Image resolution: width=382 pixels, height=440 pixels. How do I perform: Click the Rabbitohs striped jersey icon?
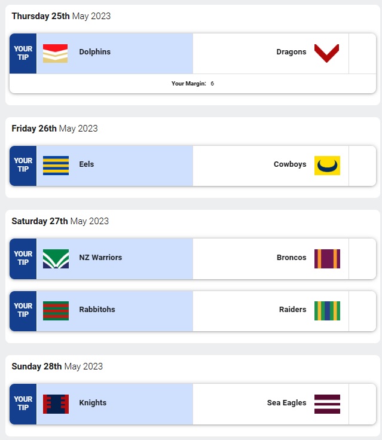coord(56,311)
